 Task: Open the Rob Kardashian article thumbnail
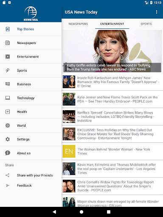69,82
